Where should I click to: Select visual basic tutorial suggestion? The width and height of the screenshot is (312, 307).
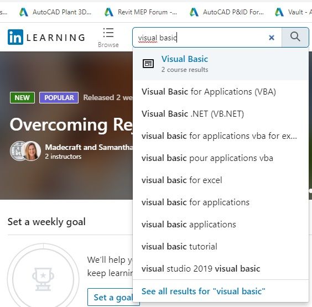221,247
